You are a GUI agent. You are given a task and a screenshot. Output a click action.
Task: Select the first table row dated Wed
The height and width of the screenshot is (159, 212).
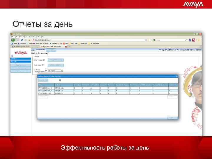108,88
